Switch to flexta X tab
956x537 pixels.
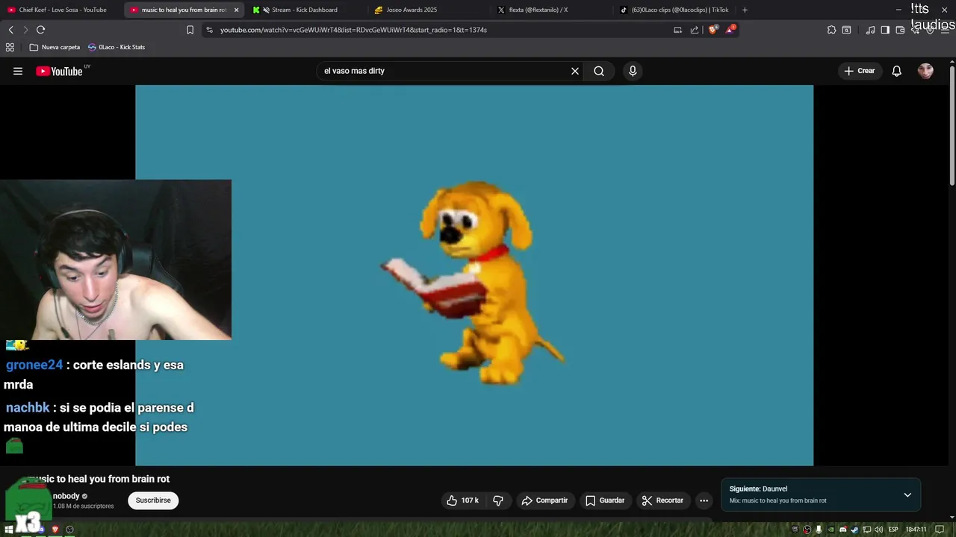pyautogui.click(x=538, y=10)
